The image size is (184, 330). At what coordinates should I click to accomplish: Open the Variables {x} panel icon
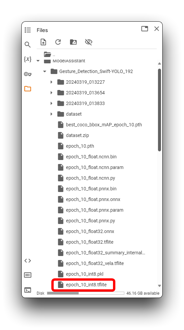[28, 59]
